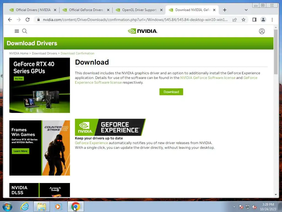Image resolution: width=282 pixels, height=212 pixels.
Task: Click the URL address bar
Action: click(135, 20)
